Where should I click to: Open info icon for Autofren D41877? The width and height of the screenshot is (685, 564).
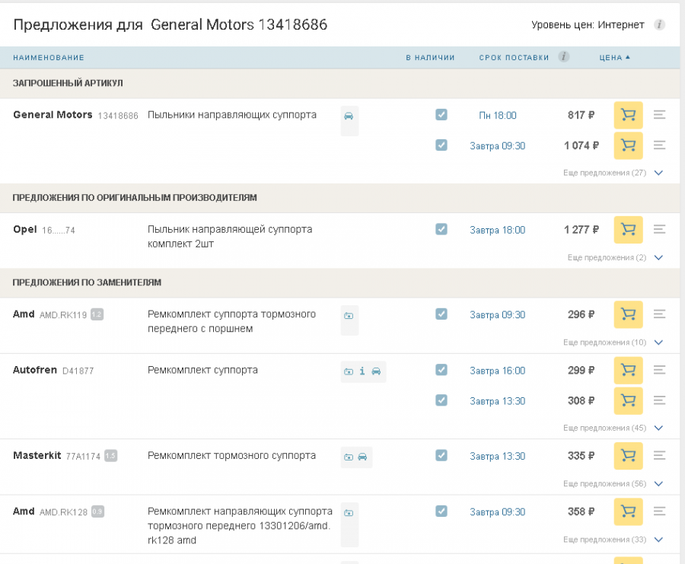pos(362,371)
